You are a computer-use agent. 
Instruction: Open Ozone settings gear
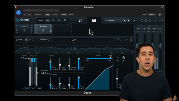tap(146, 20)
